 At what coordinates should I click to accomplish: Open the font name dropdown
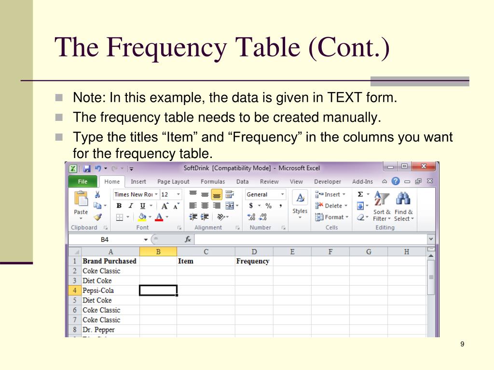156,195
